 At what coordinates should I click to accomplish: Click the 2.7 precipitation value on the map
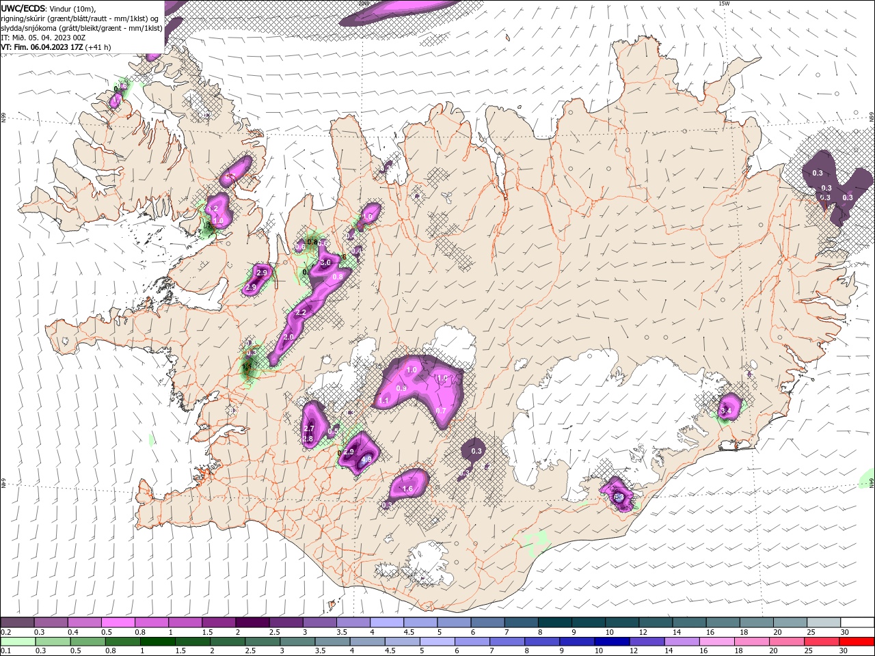pyautogui.click(x=309, y=428)
